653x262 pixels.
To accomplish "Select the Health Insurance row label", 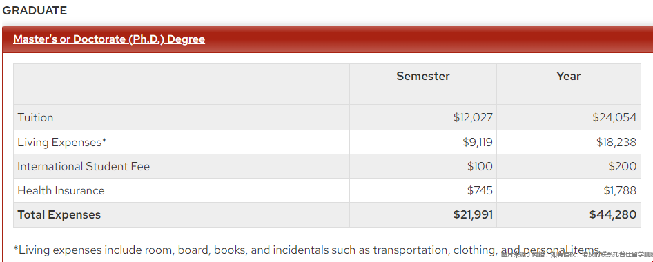I will click(61, 190).
